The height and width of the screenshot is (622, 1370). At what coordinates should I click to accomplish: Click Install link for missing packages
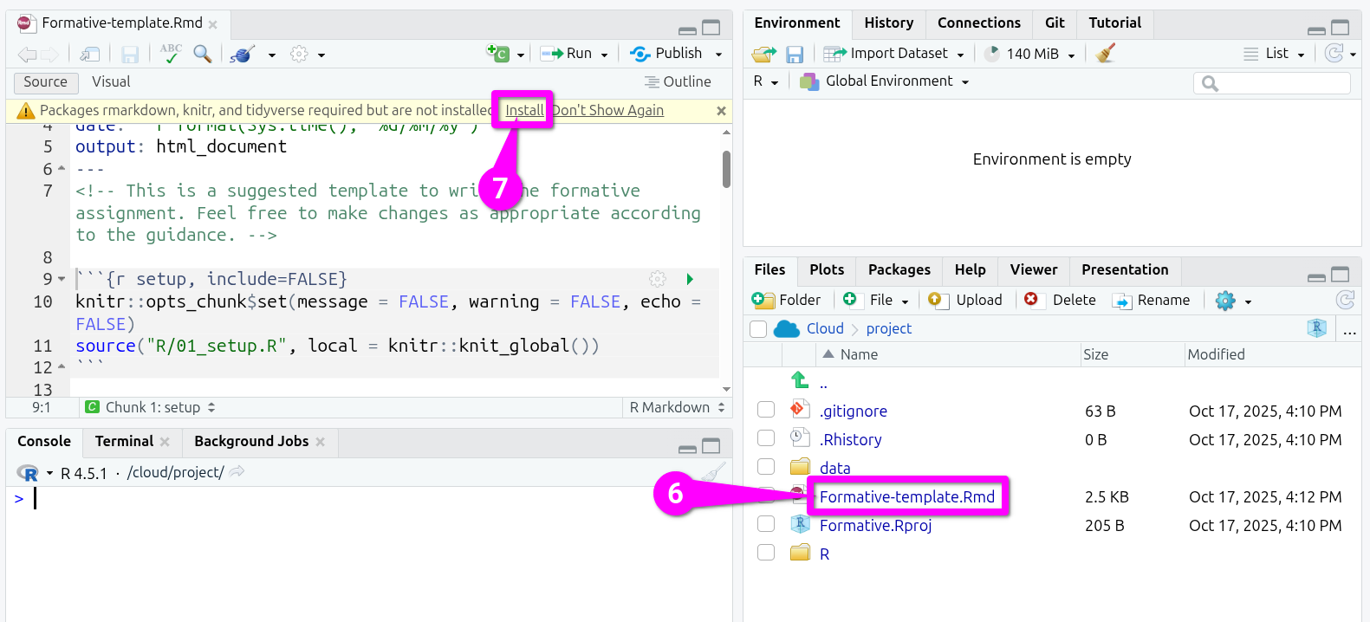click(x=524, y=111)
